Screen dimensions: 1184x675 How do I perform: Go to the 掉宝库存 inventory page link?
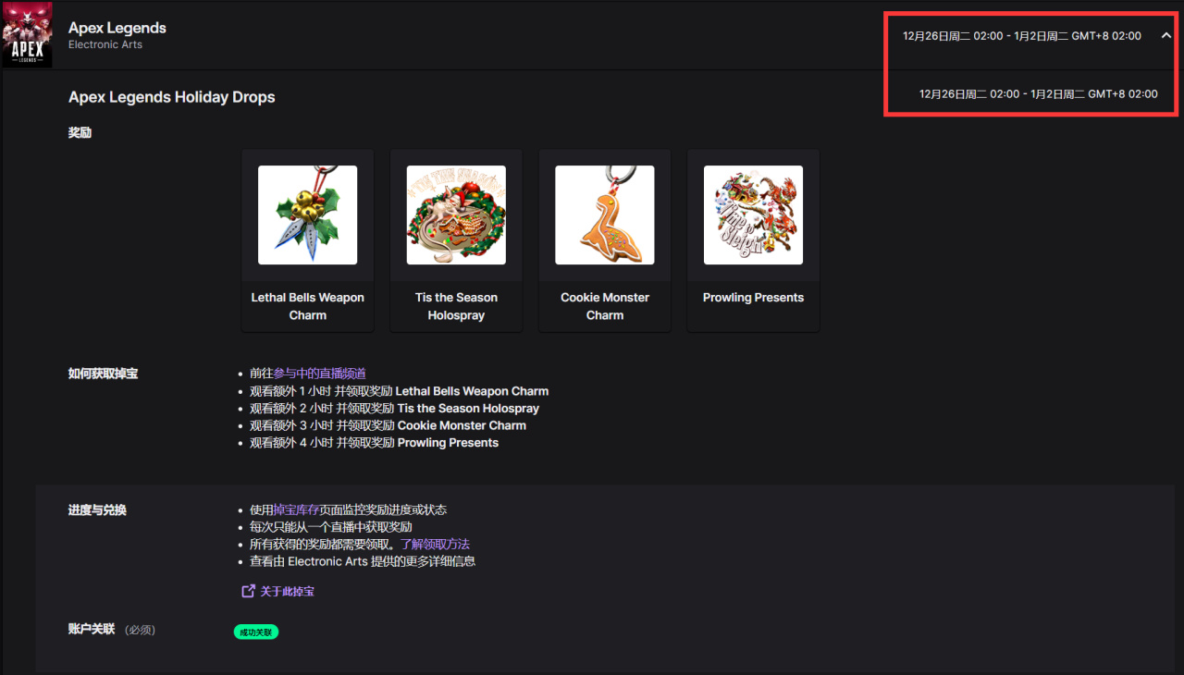pyautogui.click(x=296, y=510)
